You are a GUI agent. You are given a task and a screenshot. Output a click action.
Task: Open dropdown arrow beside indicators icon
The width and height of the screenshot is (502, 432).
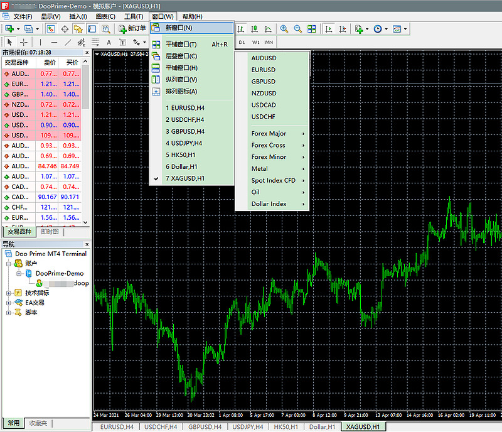tap(367, 29)
